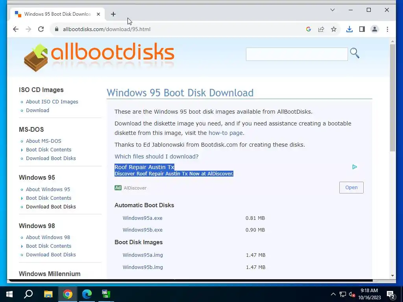Toggle the Chrome side panel icon
The width and height of the screenshot is (403, 302).
tap(362, 29)
